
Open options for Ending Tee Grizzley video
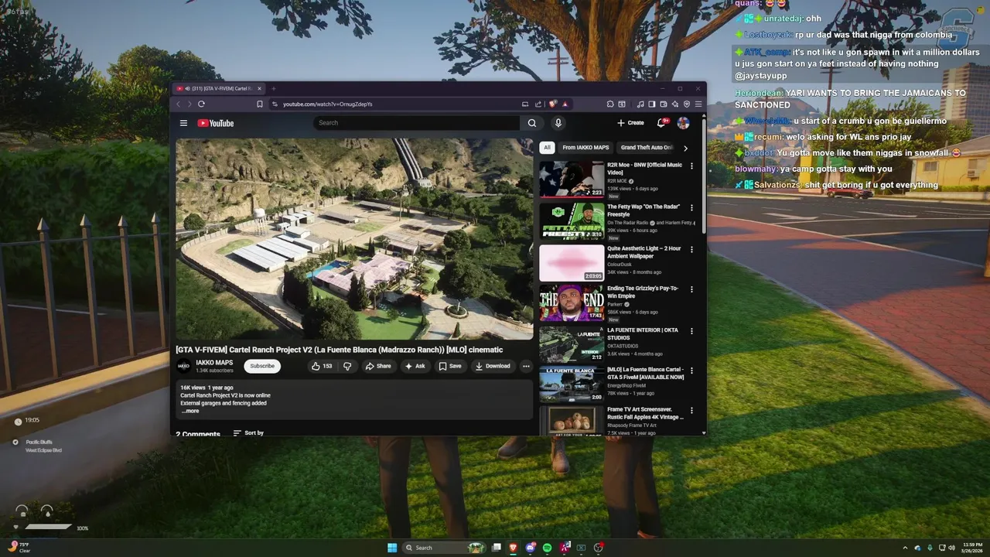click(691, 289)
